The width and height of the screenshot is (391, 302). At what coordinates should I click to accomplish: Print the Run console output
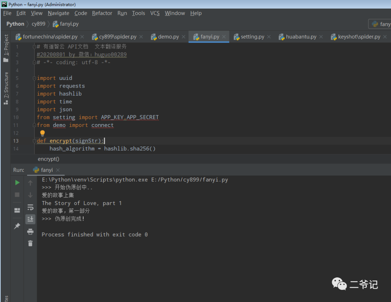click(30, 231)
